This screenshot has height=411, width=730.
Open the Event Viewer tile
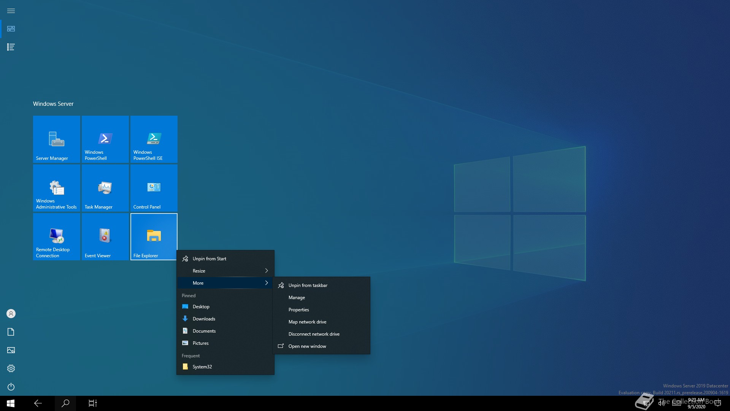(x=105, y=237)
